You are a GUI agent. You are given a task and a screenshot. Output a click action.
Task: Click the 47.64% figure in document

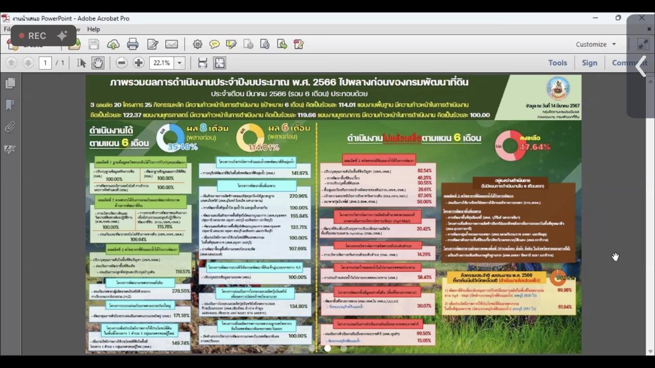pos(535,147)
